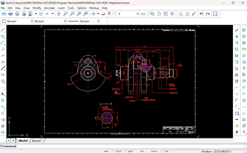Open the lineweight ByLayer dropdown
The height and width of the screenshot is (153, 247).
[x=98, y=21]
